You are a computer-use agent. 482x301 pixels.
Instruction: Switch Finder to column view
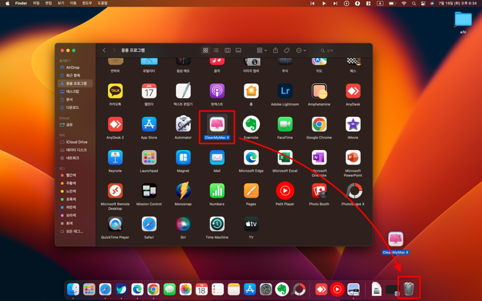tap(228, 50)
